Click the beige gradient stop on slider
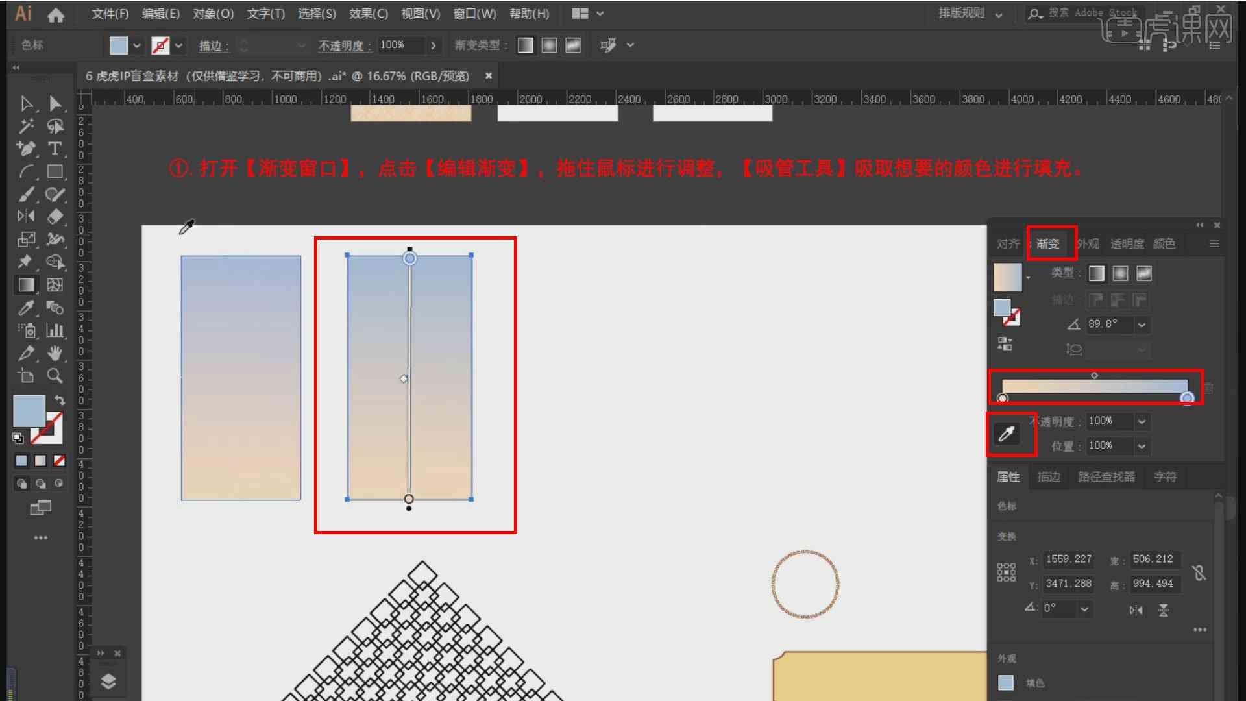Viewport: 1246px width, 701px height. click(x=1003, y=398)
